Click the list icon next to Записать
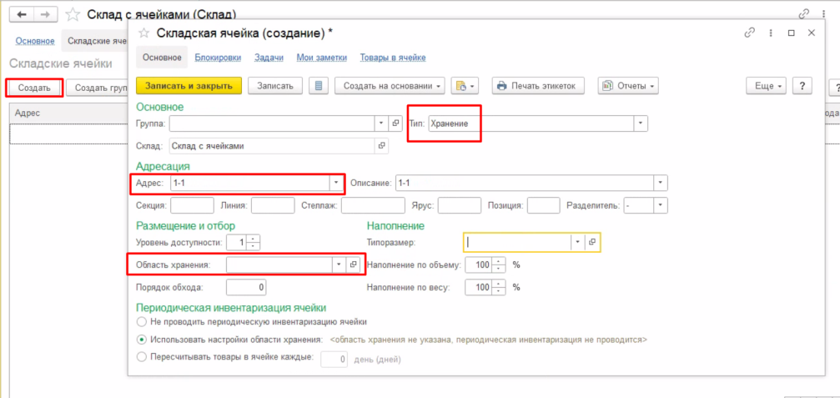 pyautogui.click(x=318, y=86)
